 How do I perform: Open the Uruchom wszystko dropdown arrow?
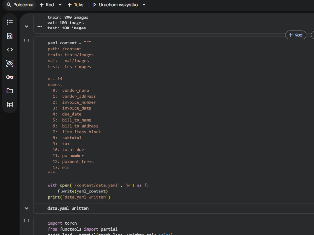144,5
